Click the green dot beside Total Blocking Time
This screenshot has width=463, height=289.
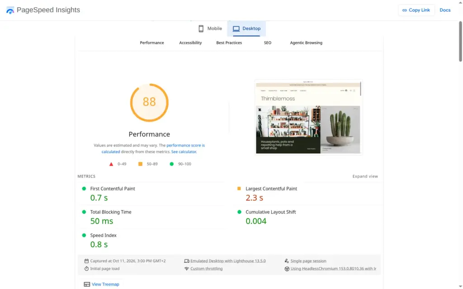(84, 212)
